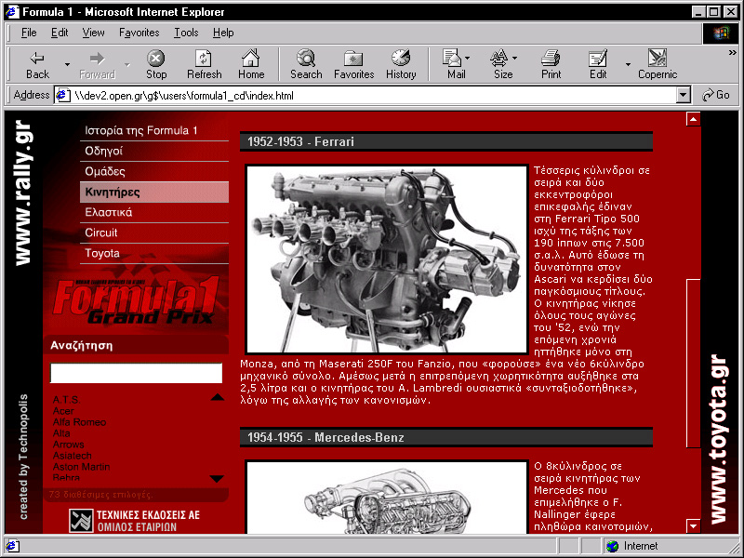
Task: Click the status bar page icon
Action: [x=12, y=546]
